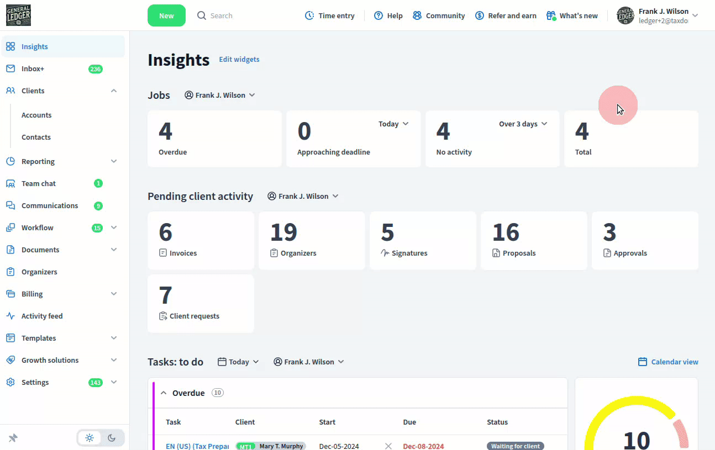Click the Edit widgets link
715x450 pixels.
[x=239, y=59]
